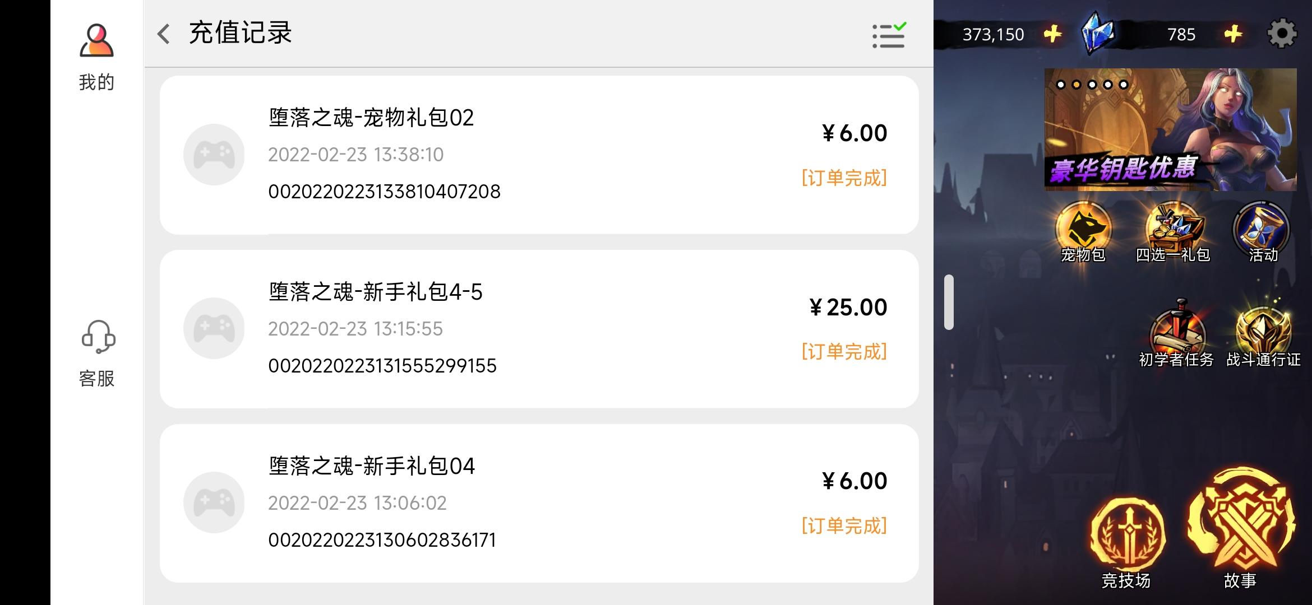Go back from 充值记录 page

[164, 34]
